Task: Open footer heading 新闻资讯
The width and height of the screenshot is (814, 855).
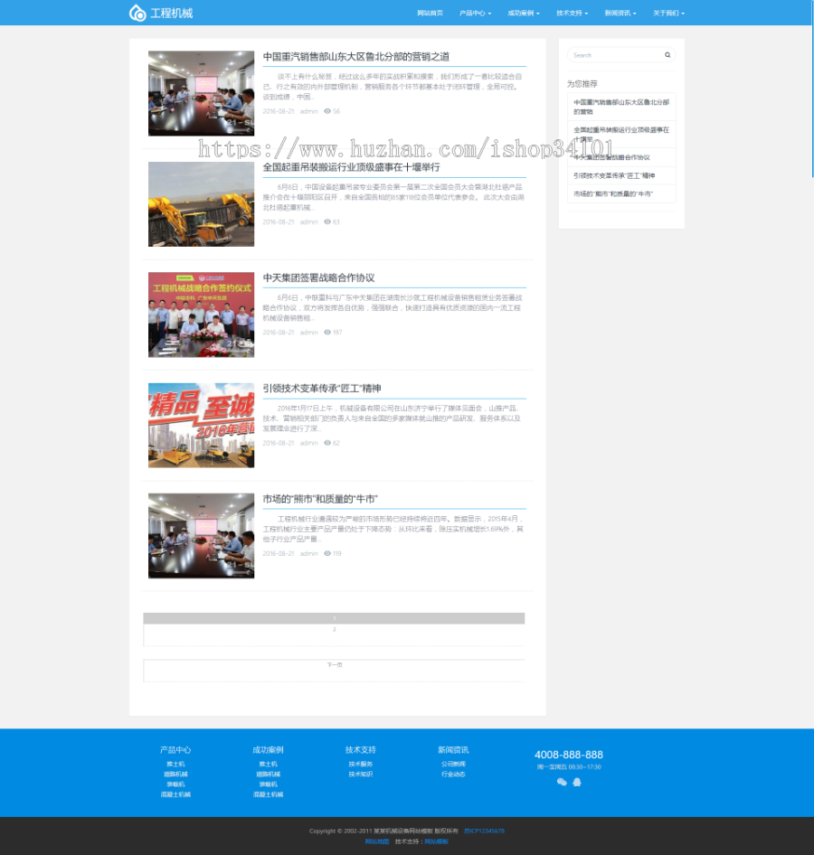Action: pos(453,750)
